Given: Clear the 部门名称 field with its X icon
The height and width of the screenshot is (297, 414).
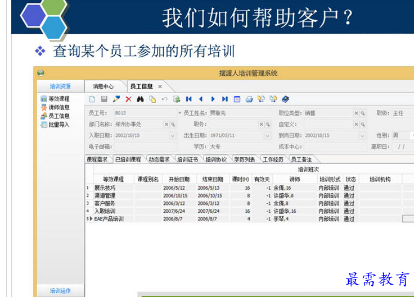Looking at the screenshot, I should click(166, 124).
